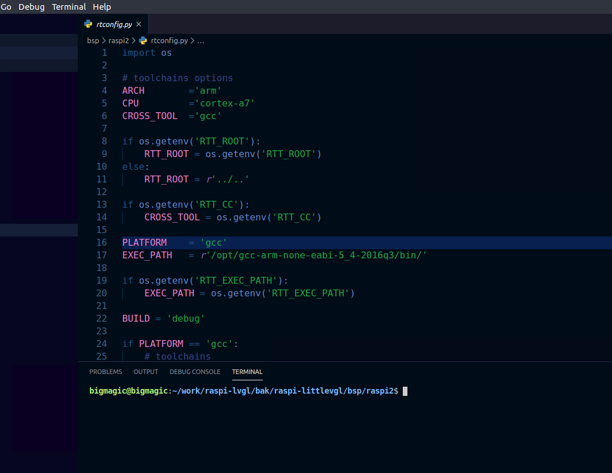Open the Debug menu
Viewport: 612px width, 473px height.
tap(31, 7)
